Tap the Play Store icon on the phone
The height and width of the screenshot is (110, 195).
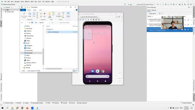pyautogui.click(x=97, y=71)
